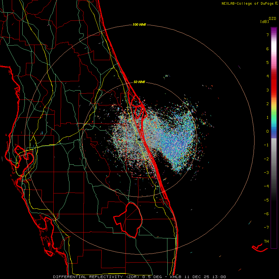Click the 3 value on the color scale
279x279 pixels.
click(268, 90)
